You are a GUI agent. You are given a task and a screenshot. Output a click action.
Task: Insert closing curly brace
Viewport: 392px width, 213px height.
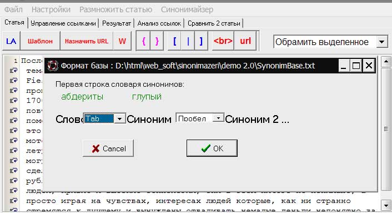click(157, 41)
